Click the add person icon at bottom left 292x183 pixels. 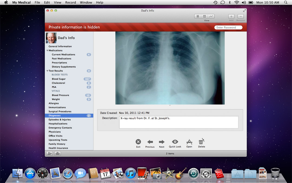click(49, 153)
